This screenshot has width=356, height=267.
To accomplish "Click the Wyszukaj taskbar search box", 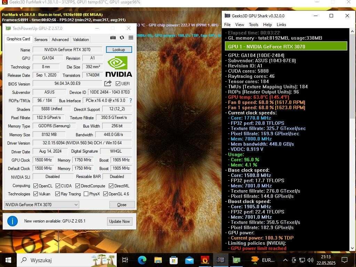I will click(67, 260).
